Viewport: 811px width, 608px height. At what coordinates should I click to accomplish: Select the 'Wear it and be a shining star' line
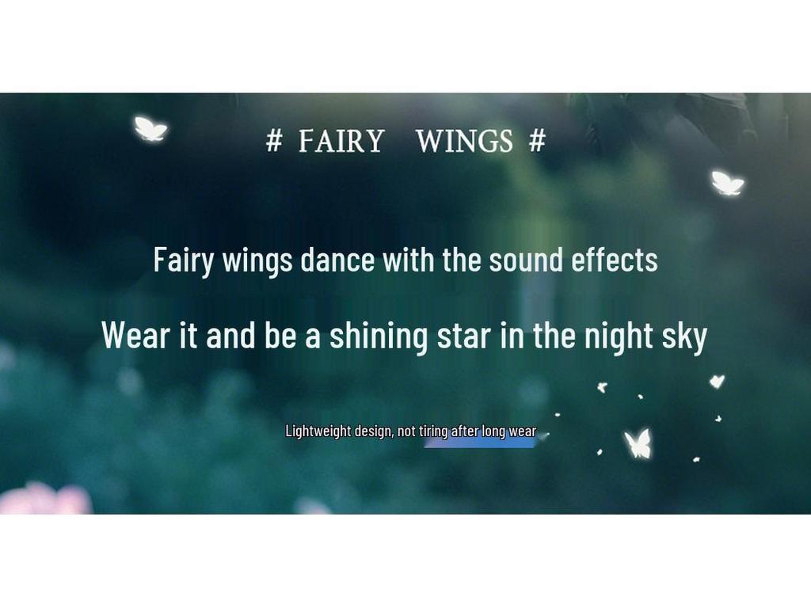pyautogui.click(x=404, y=336)
